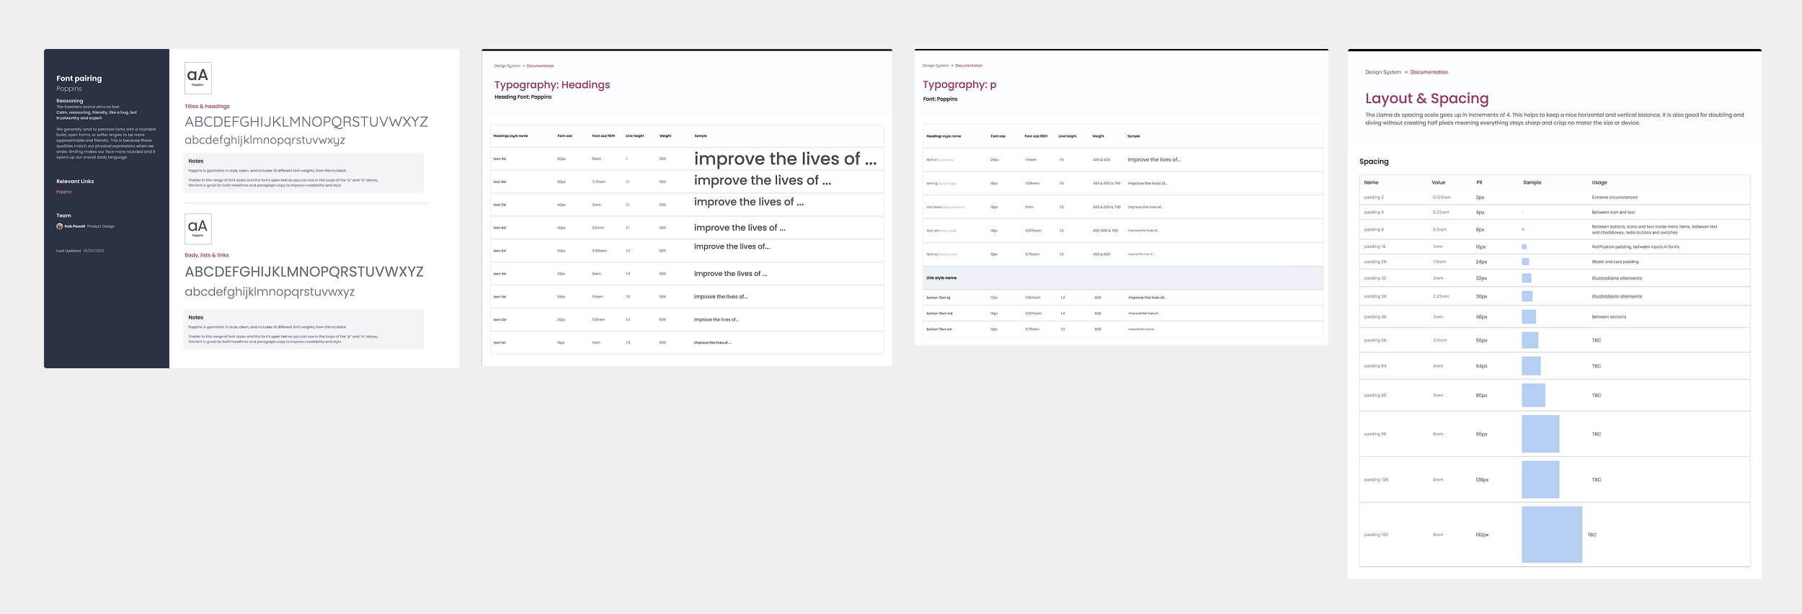
Task: Select the padding 48 blue sample square
Action: 1528,317
